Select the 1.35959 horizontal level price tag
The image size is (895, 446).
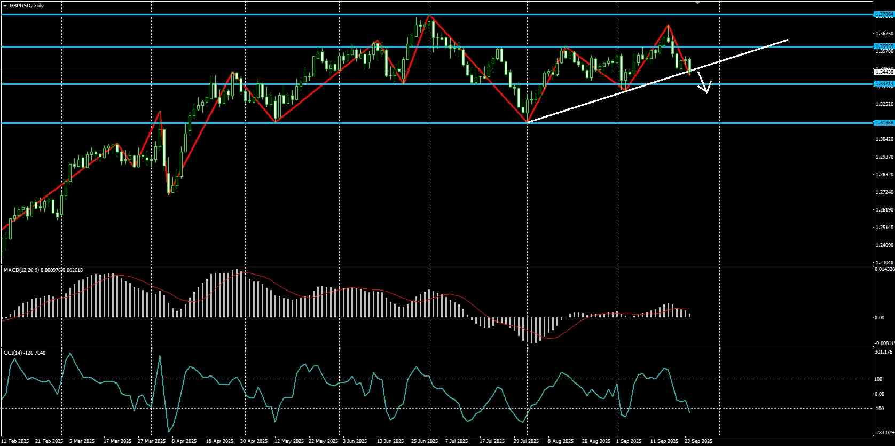884,46
